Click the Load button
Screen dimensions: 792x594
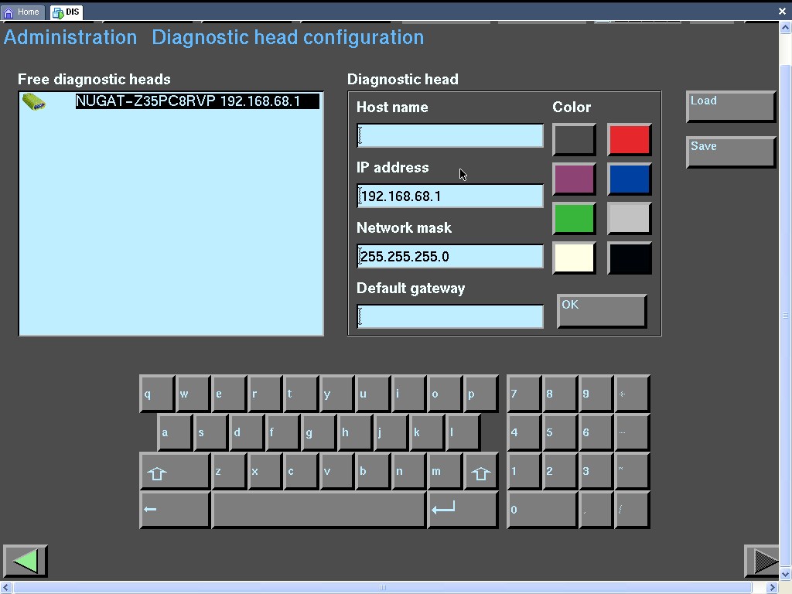(730, 107)
